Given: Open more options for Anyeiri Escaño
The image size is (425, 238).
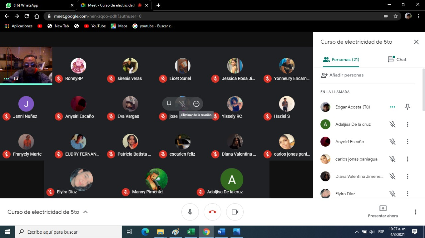Looking at the screenshot, I should [x=407, y=142].
